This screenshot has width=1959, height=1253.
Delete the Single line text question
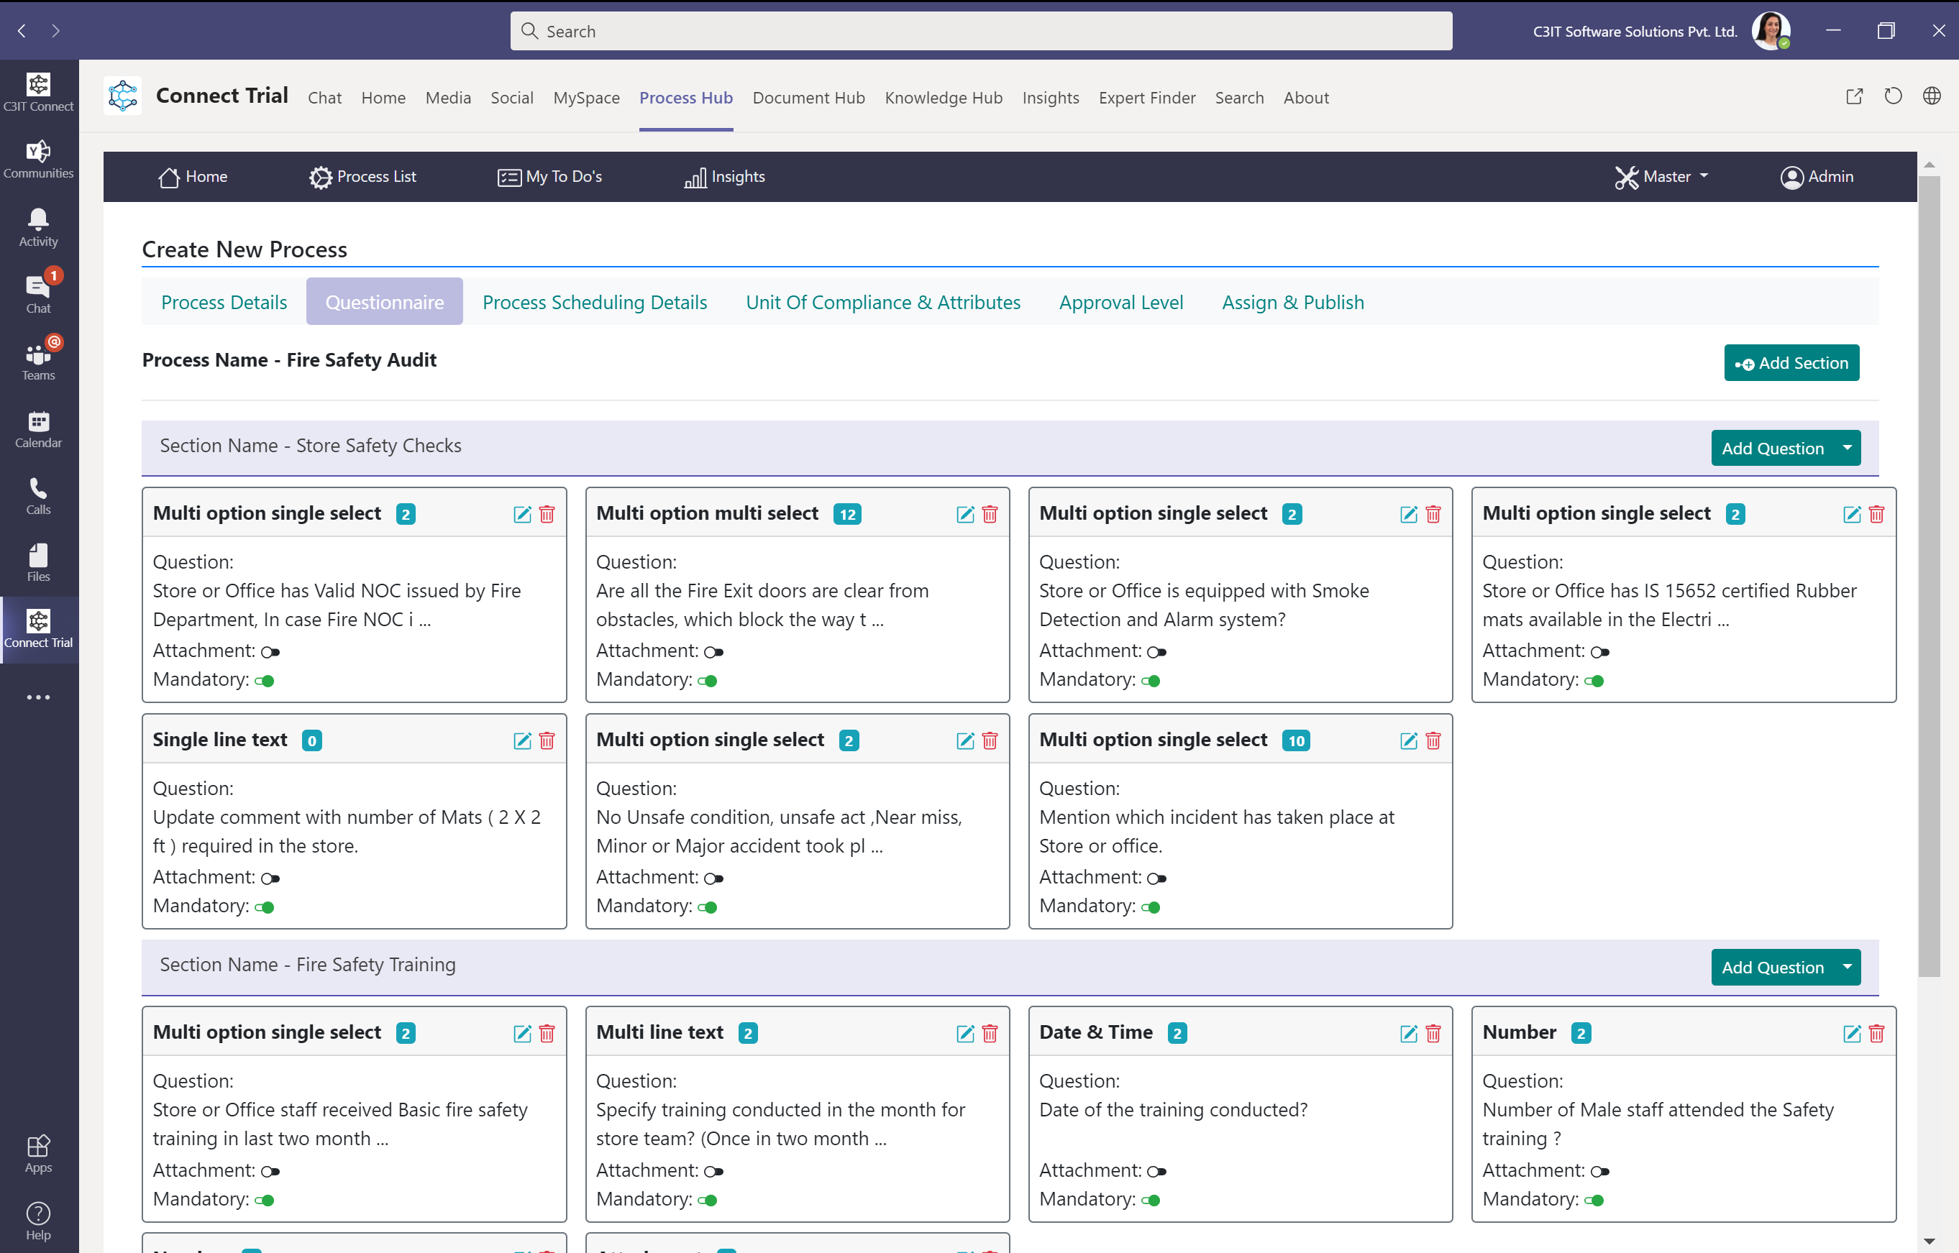(547, 740)
